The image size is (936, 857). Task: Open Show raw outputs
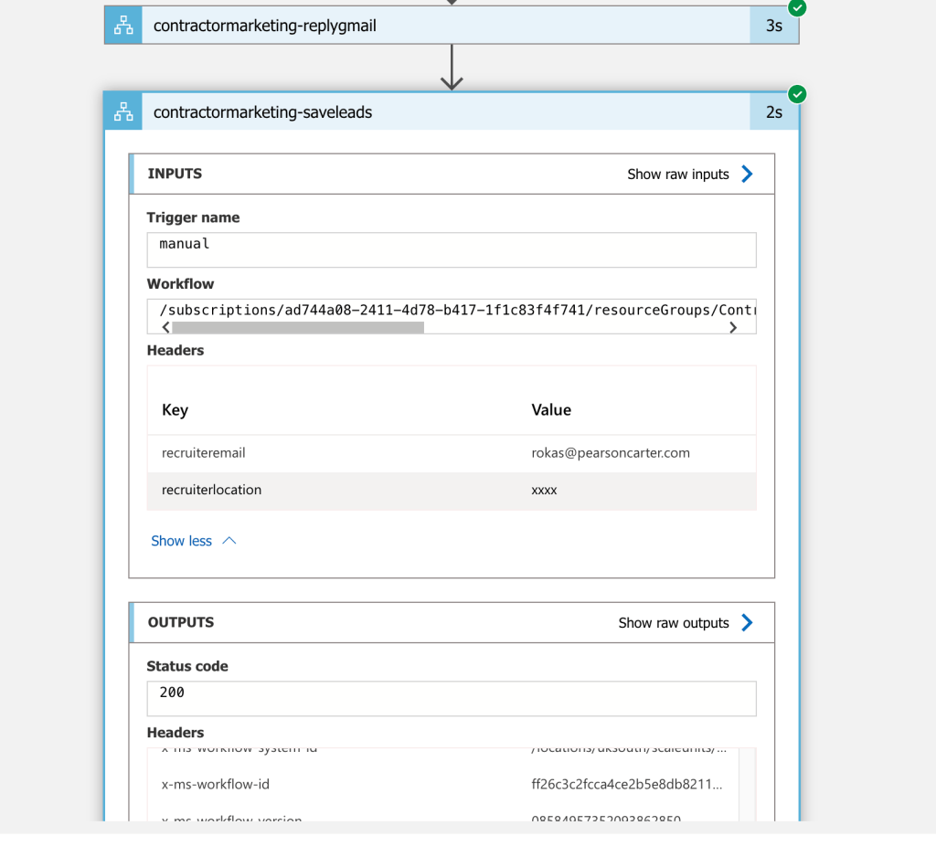click(674, 623)
